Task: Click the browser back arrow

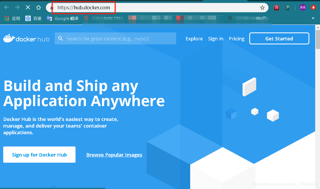Action: pyautogui.click(x=6, y=7)
